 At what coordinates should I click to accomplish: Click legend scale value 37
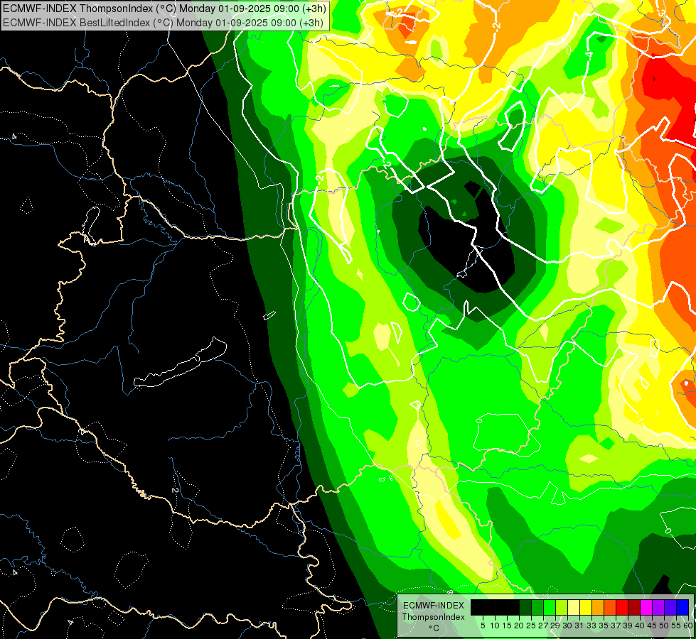coord(616,626)
